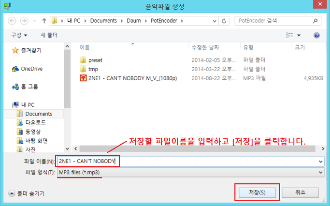
Task: Create a new folder with 새 폴더
Action: click(x=49, y=35)
